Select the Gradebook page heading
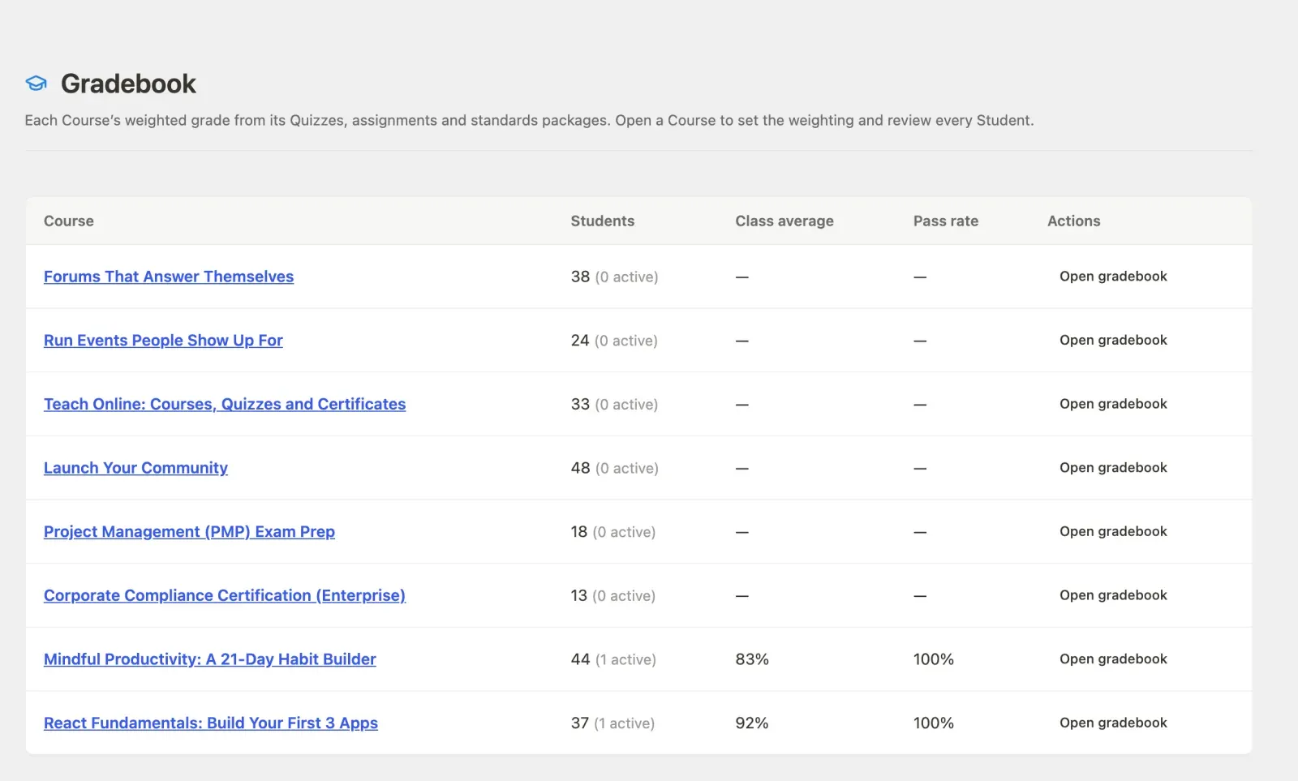 [128, 84]
